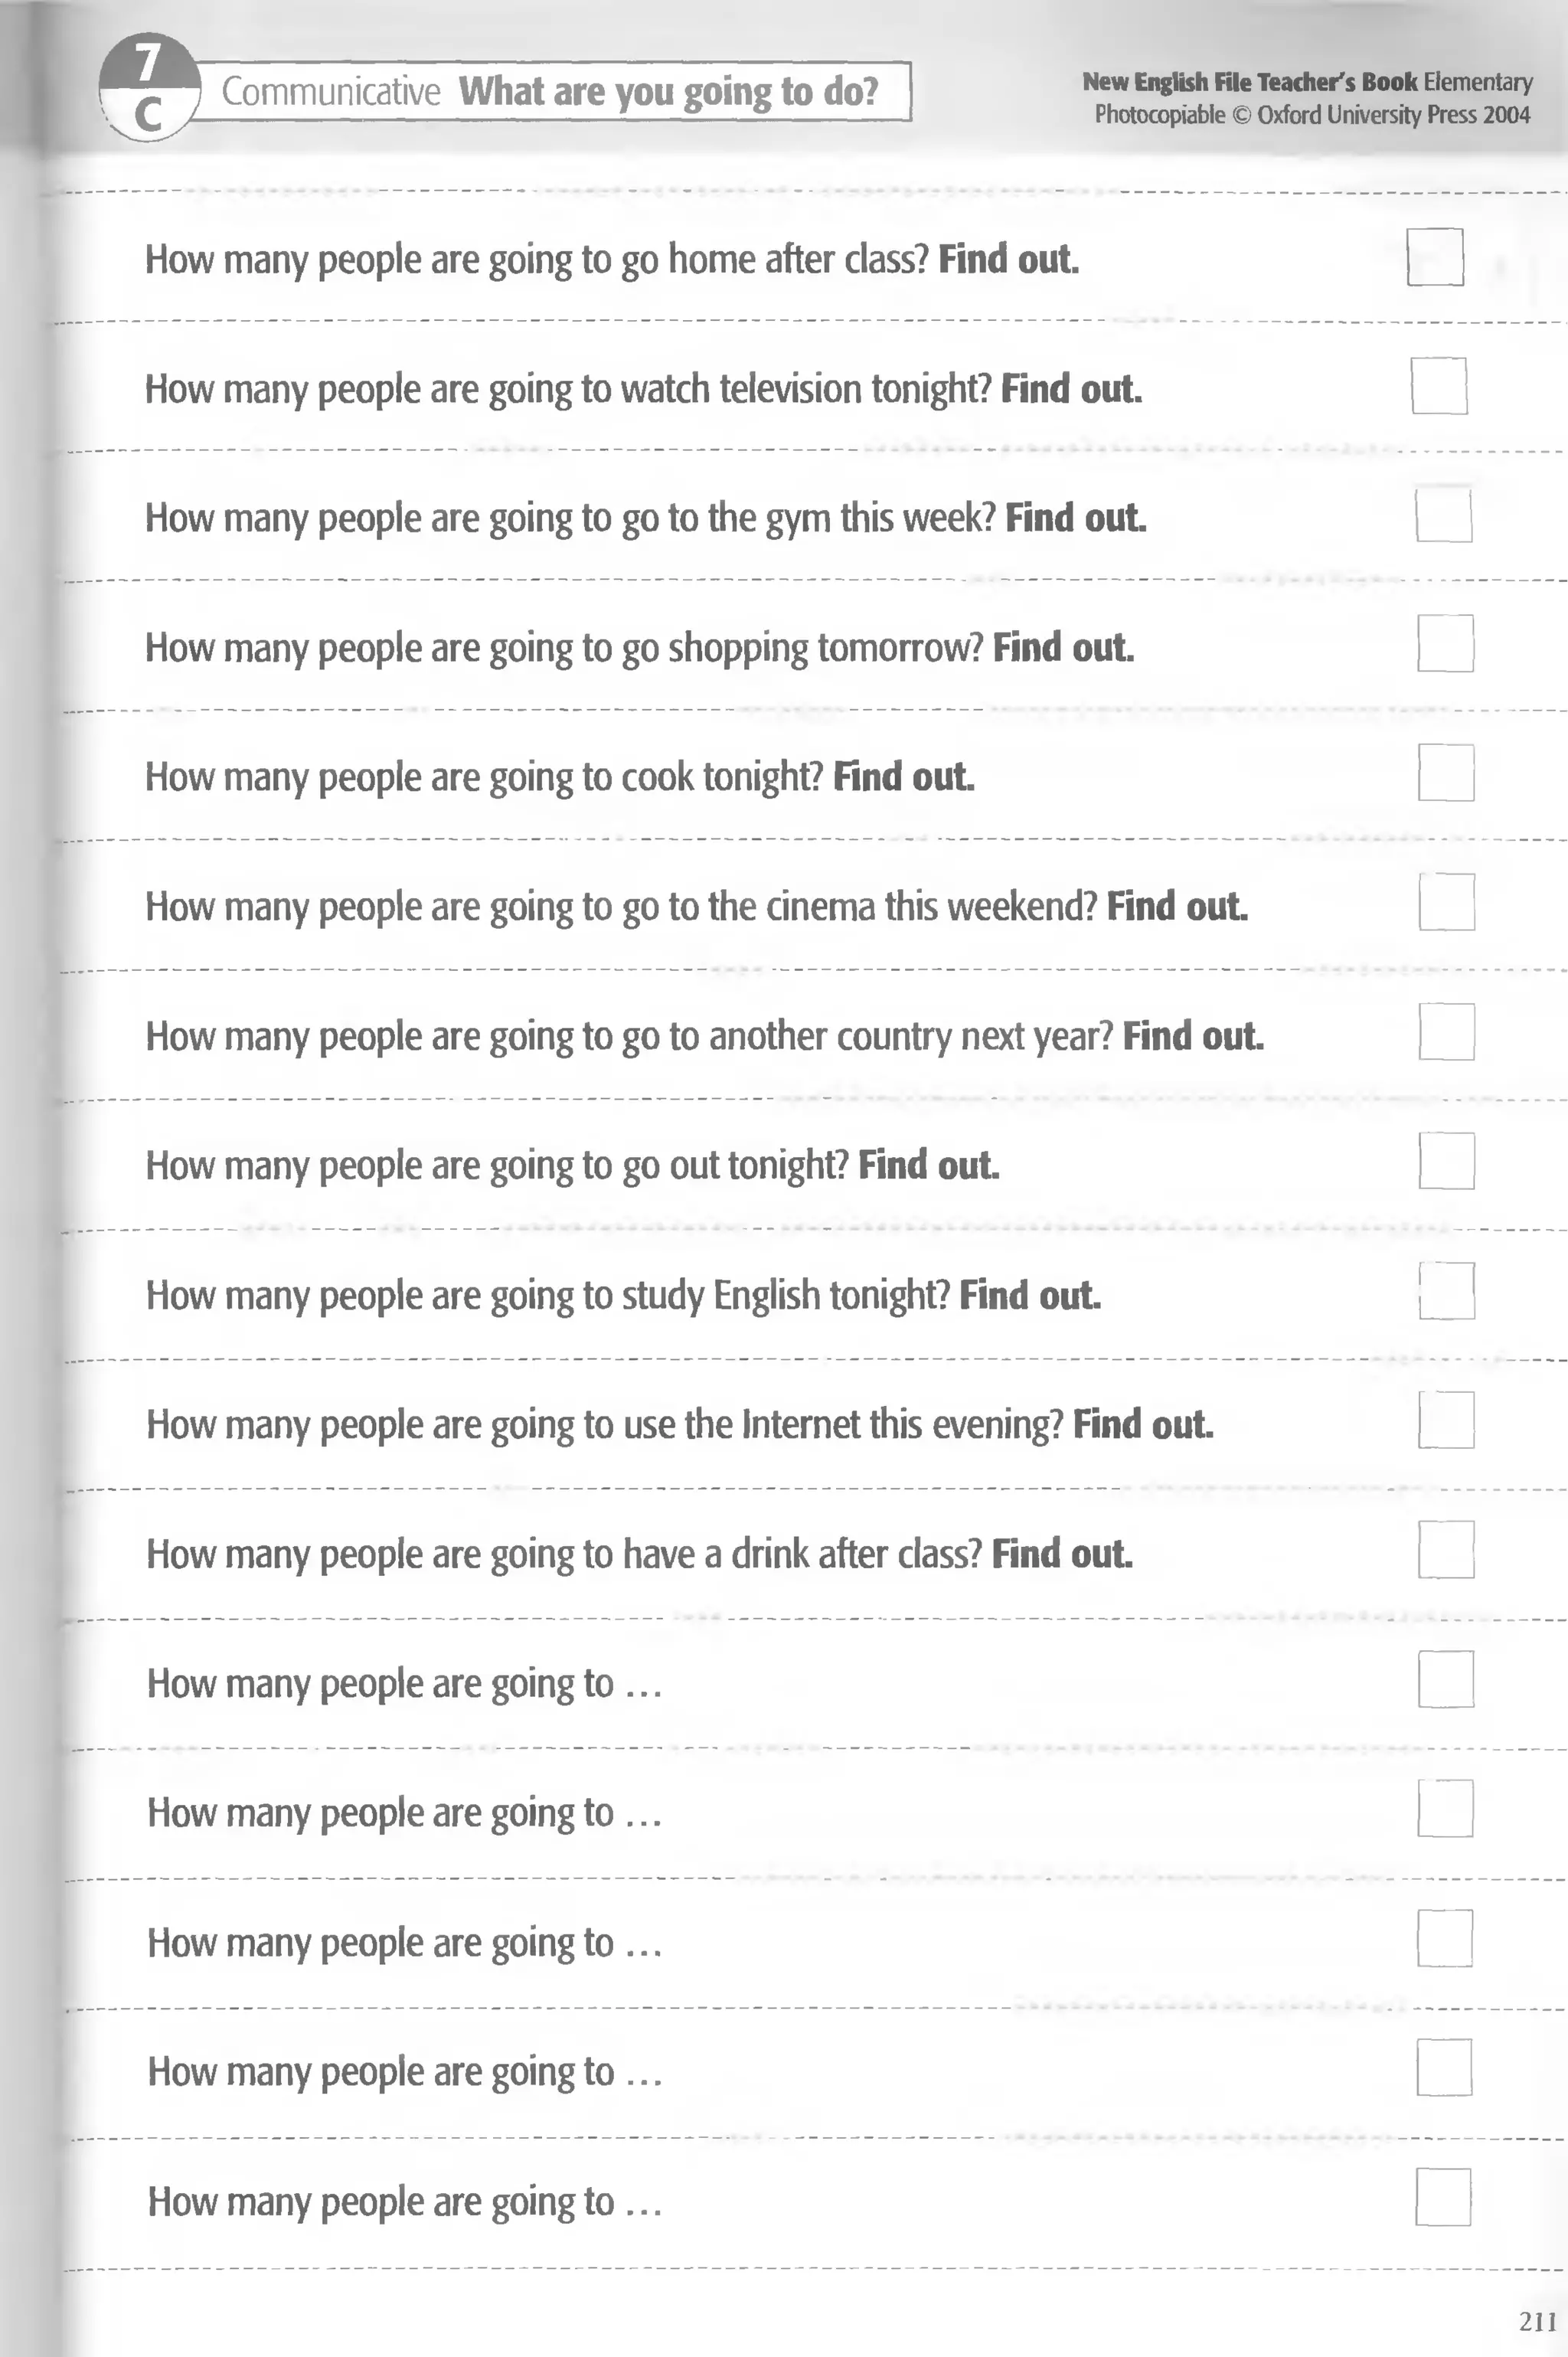Tick the box for going home after class
The width and height of the screenshot is (1568, 2357).
coord(1435,257)
